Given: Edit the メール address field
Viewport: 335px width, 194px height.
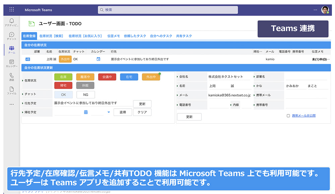Looking at the screenshot, I should [229, 95].
